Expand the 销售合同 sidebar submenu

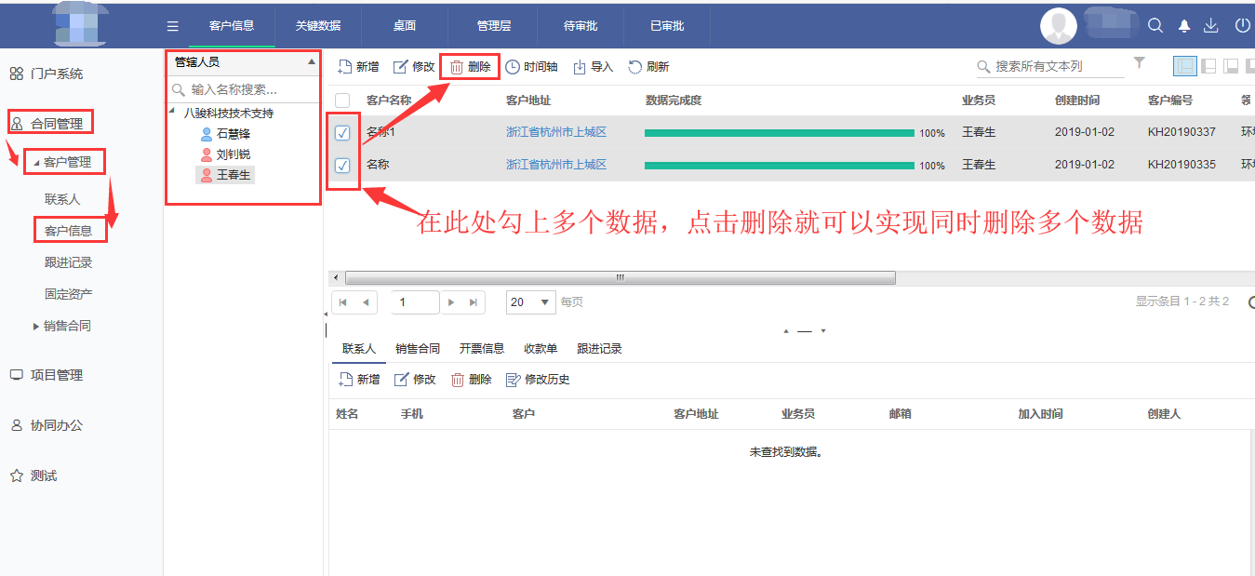[67, 326]
